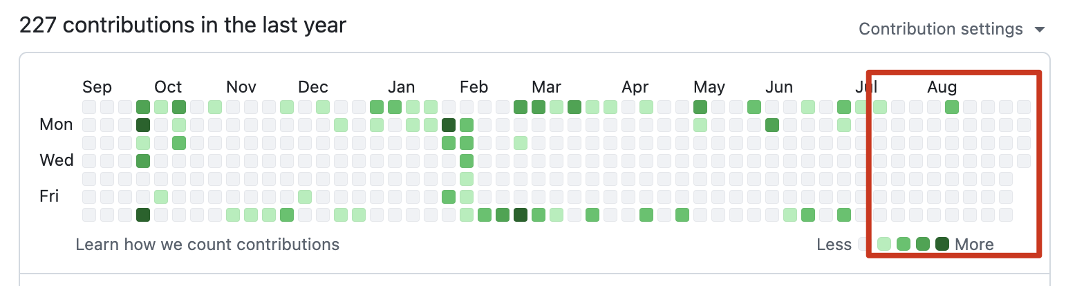This screenshot has width=1066, height=286.
Task: Click the light green Tuesday cell in March
Action: [521, 143]
